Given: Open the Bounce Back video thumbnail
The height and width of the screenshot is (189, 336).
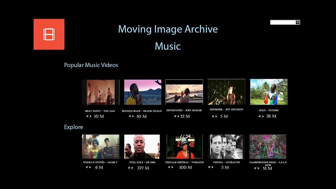Looking at the screenshot, I should pyautogui.click(x=143, y=92).
